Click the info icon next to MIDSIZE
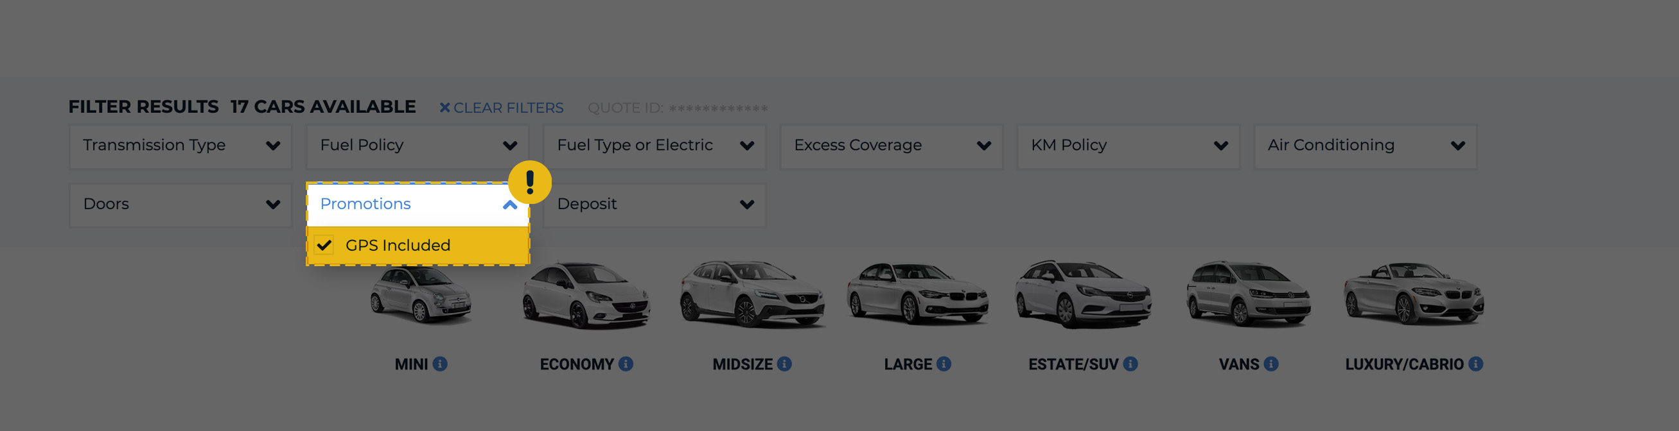 click(x=786, y=364)
